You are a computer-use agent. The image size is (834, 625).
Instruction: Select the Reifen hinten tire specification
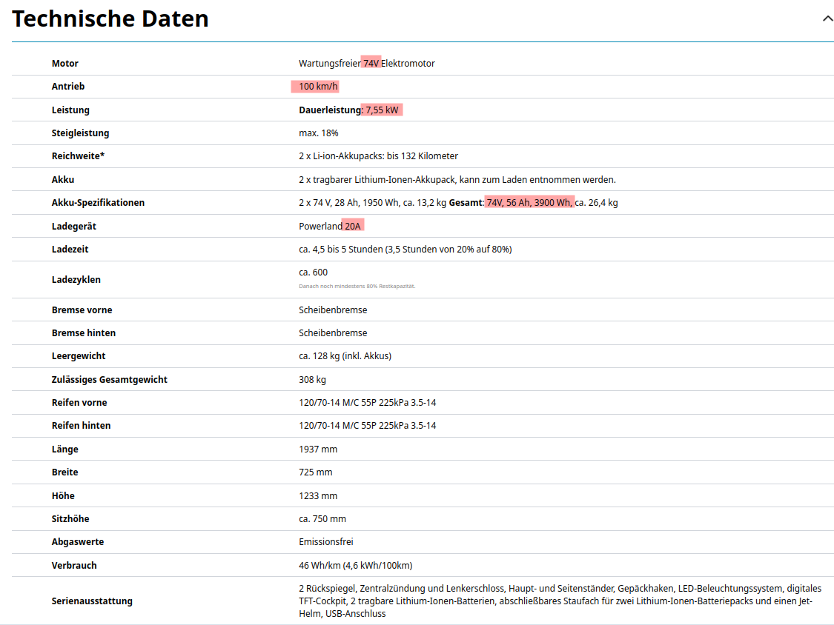click(x=367, y=426)
